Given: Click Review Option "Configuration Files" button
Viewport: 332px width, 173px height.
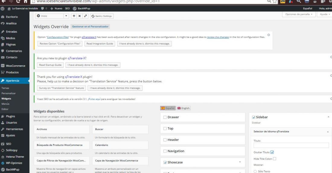Looking at the screenshot, I should coord(60,44).
